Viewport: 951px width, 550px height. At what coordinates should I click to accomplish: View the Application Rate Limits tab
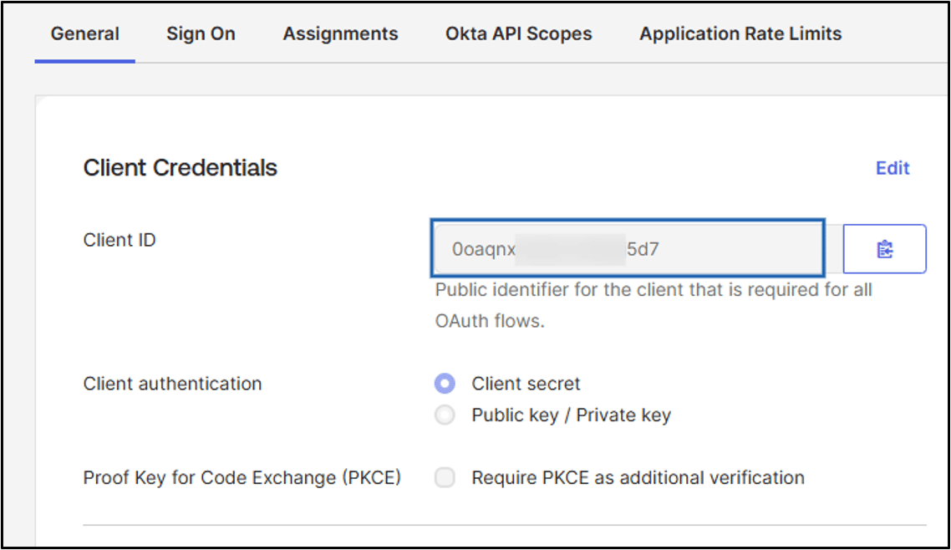coord(740,33)
